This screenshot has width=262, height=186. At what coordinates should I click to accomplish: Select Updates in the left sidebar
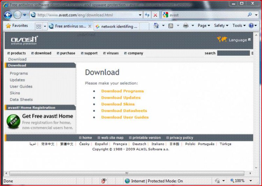[x=17, y=80]
